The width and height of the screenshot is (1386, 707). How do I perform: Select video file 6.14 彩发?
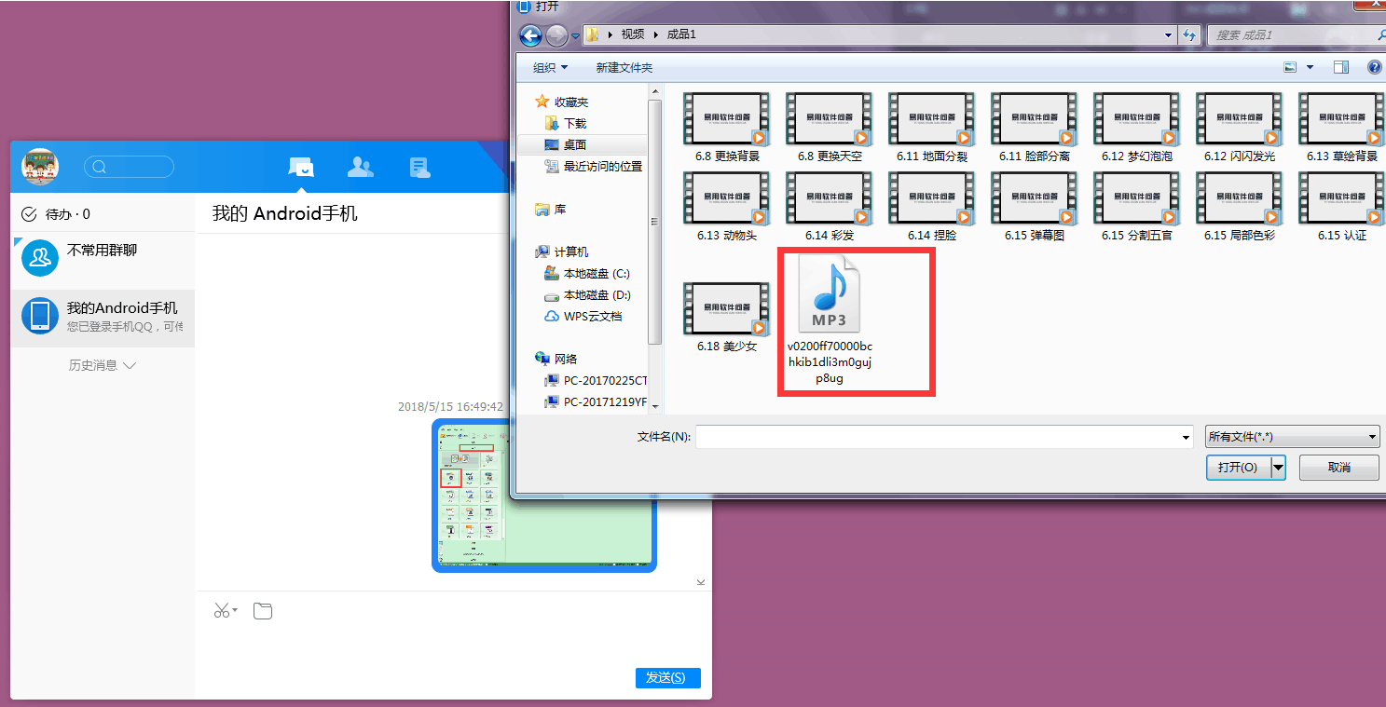(830, 207)
